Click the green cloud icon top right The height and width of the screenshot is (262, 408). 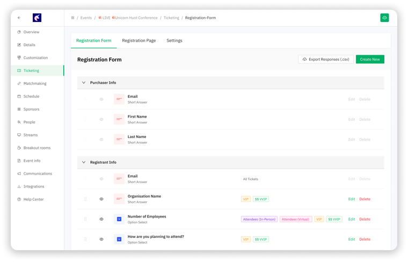coord(384,18)
